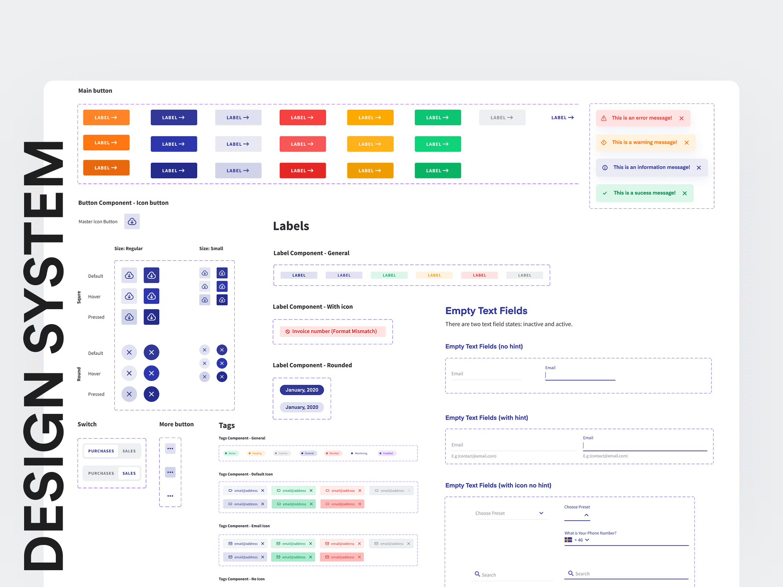
Task: Click dark regular cloud-download button in square Pressed row
Action: [151, 317]
